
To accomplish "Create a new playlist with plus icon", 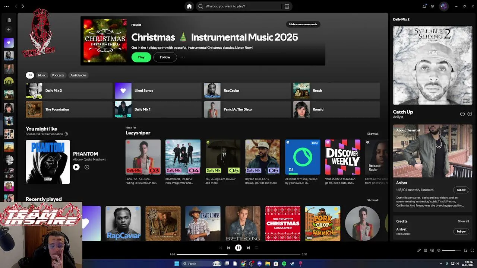I will tap(9, 30).
